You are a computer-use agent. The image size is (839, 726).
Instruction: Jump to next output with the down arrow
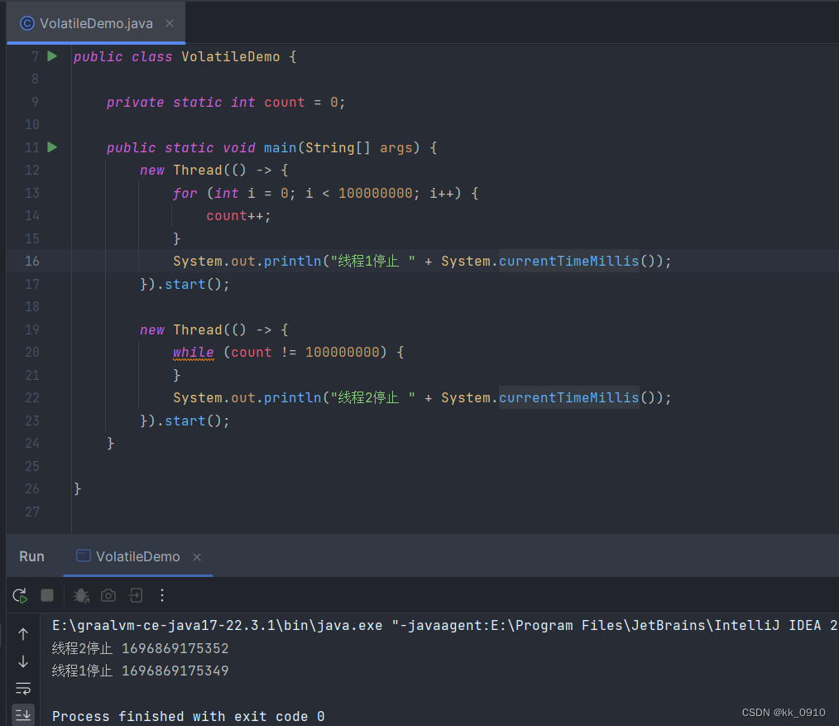pyautogui.click(x=23, y=661)
